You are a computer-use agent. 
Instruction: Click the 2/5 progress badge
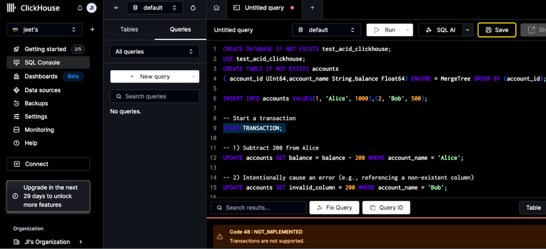[78, 49]
